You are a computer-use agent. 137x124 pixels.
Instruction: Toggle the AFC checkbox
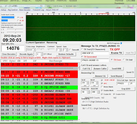tap(102, 84)
